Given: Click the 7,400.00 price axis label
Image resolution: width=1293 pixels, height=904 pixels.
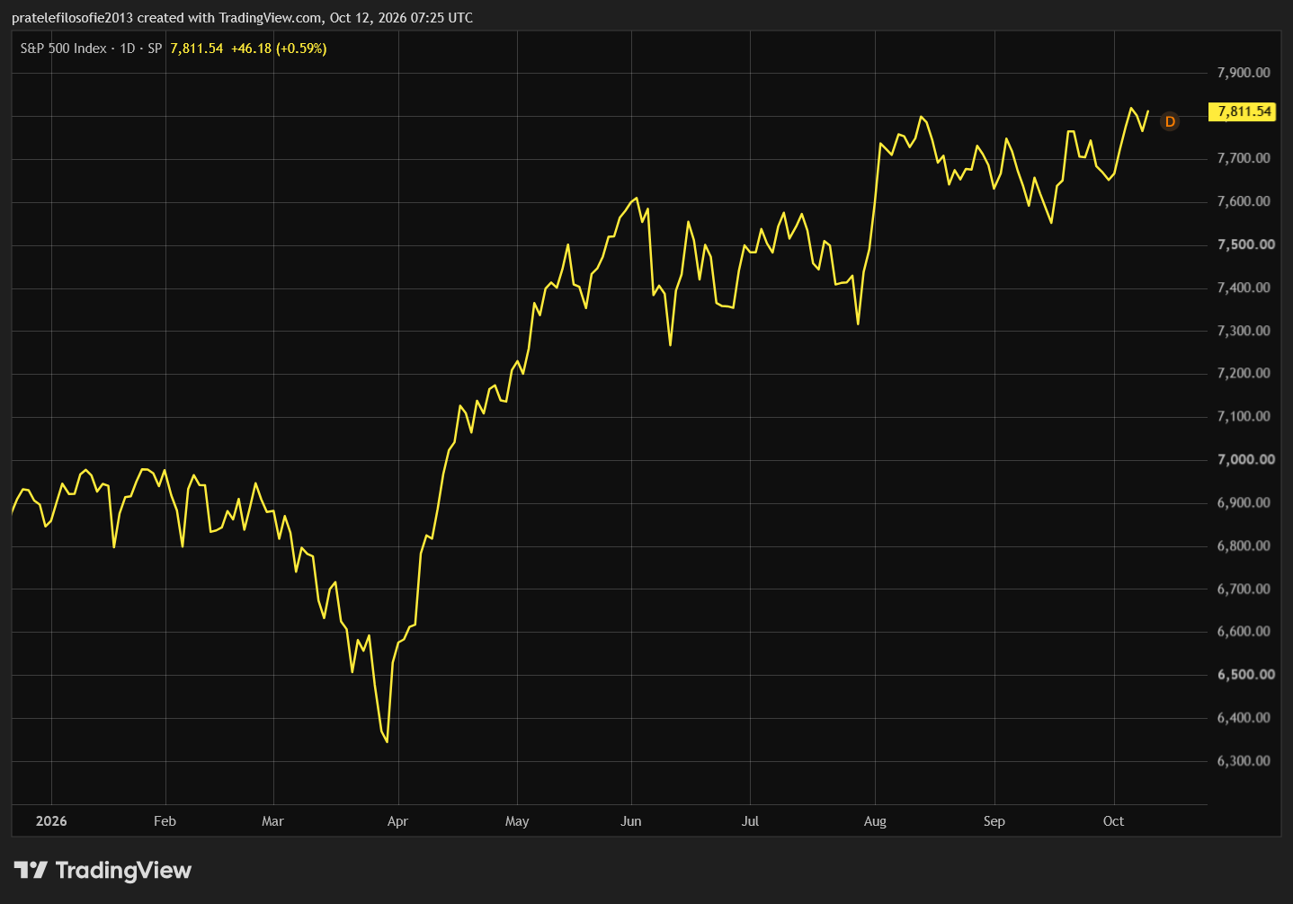Looking at the screenshot, I should pos(1244,288).
